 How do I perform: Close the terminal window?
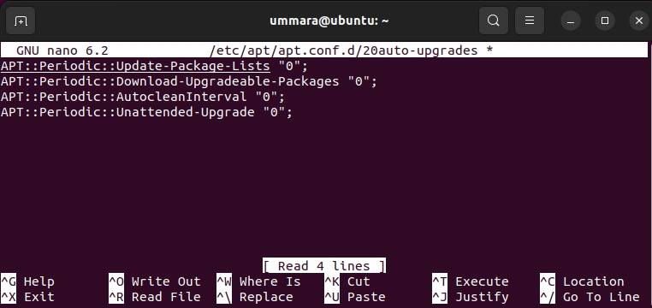click(x=639, y=21)
